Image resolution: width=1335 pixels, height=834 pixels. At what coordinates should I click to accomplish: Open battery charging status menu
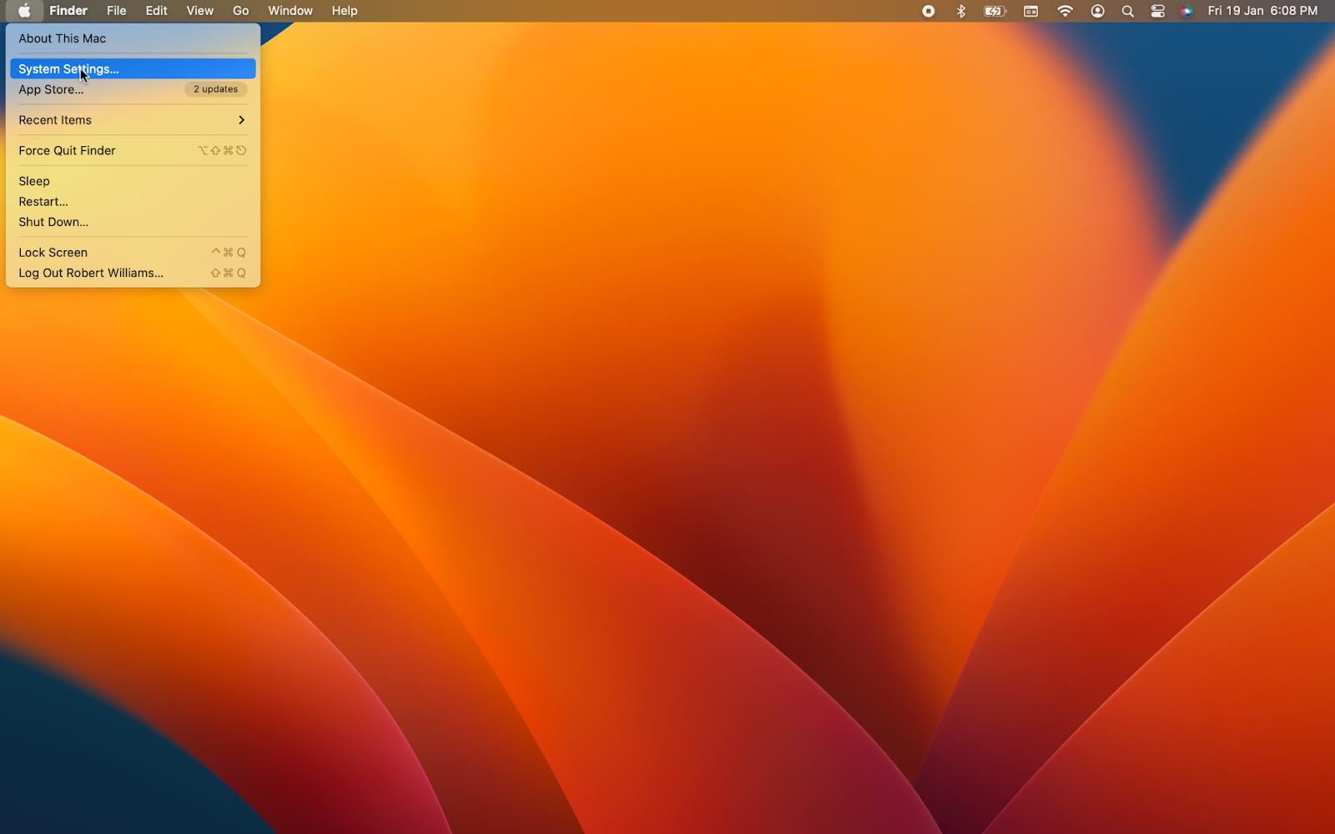[995, 11]
